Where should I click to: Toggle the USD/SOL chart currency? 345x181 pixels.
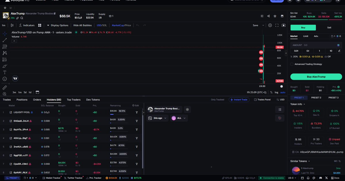(102, 25)
